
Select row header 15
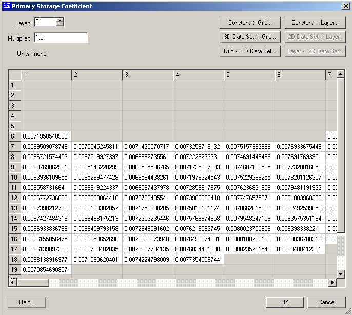[15, 229]
